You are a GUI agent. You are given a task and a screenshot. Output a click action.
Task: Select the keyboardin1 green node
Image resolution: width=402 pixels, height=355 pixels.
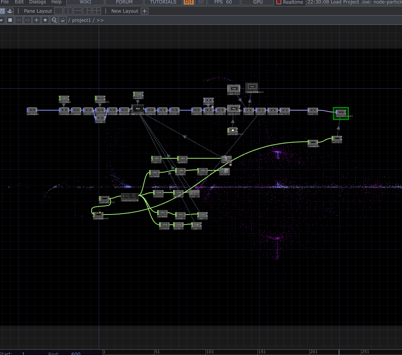[x=100, y=98]
